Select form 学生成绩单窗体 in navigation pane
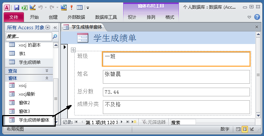Screen dimensions: 264x136 (x=29, y=120)
